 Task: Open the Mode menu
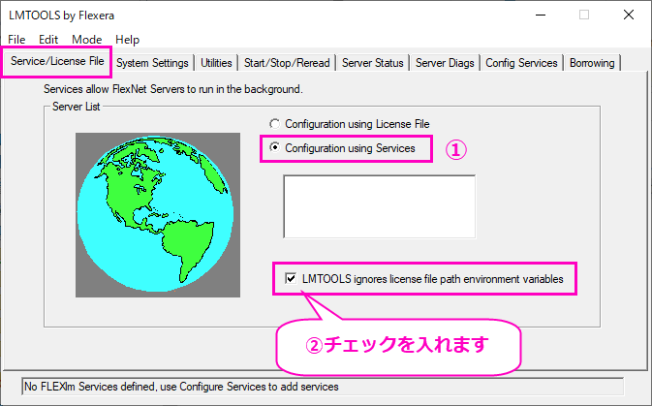click(x=86, y=40)
